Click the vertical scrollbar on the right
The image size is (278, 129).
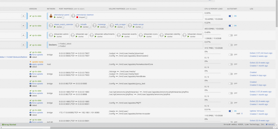pos(277,13)
